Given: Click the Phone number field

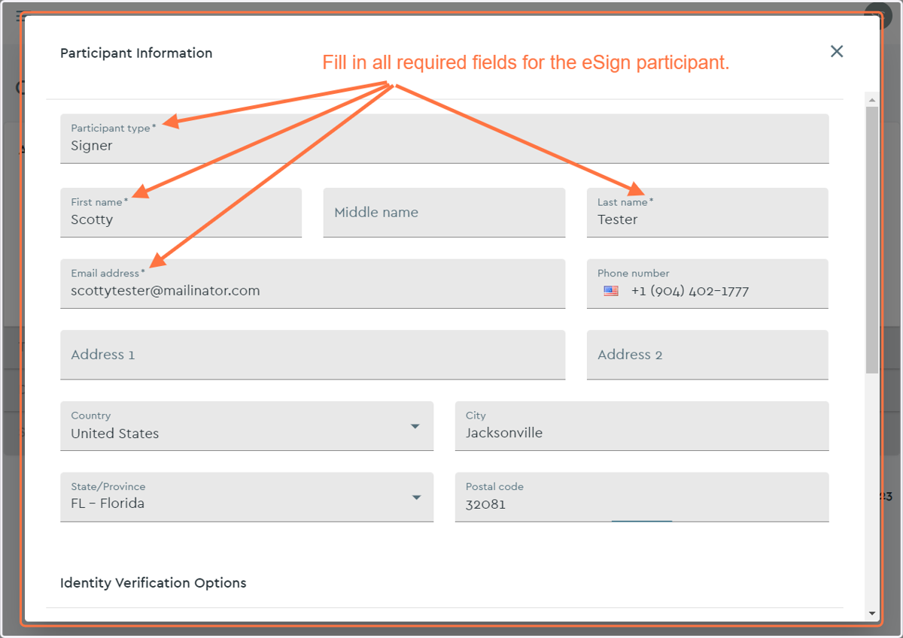Looking at the screenshot, I should 707,284.
